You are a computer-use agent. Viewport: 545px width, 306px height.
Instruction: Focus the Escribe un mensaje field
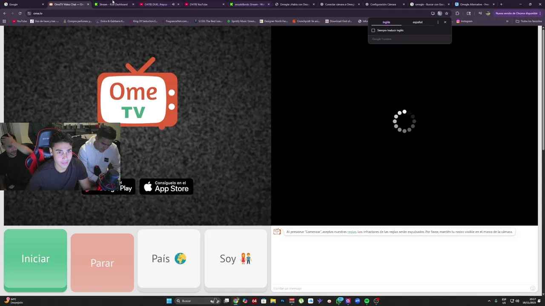400,289
